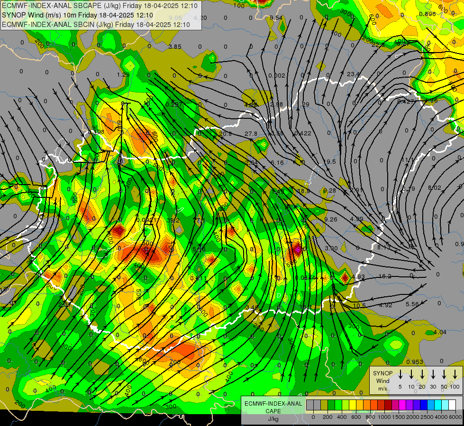This screenshot has width=464, height=426.
Task: Select the bright magenta legend swatch
Action: pos(402,405)
